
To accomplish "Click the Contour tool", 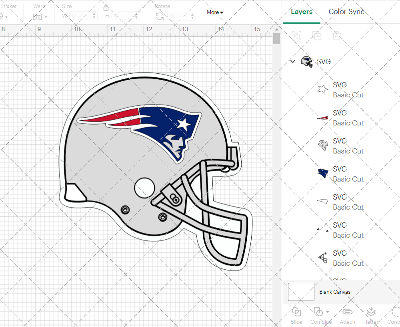I will coord(394,316).
